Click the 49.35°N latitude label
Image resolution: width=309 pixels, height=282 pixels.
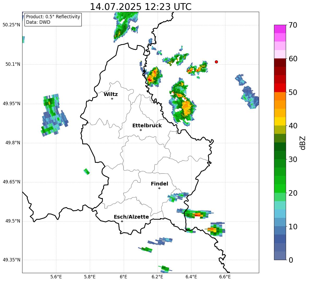pos(11,260)
